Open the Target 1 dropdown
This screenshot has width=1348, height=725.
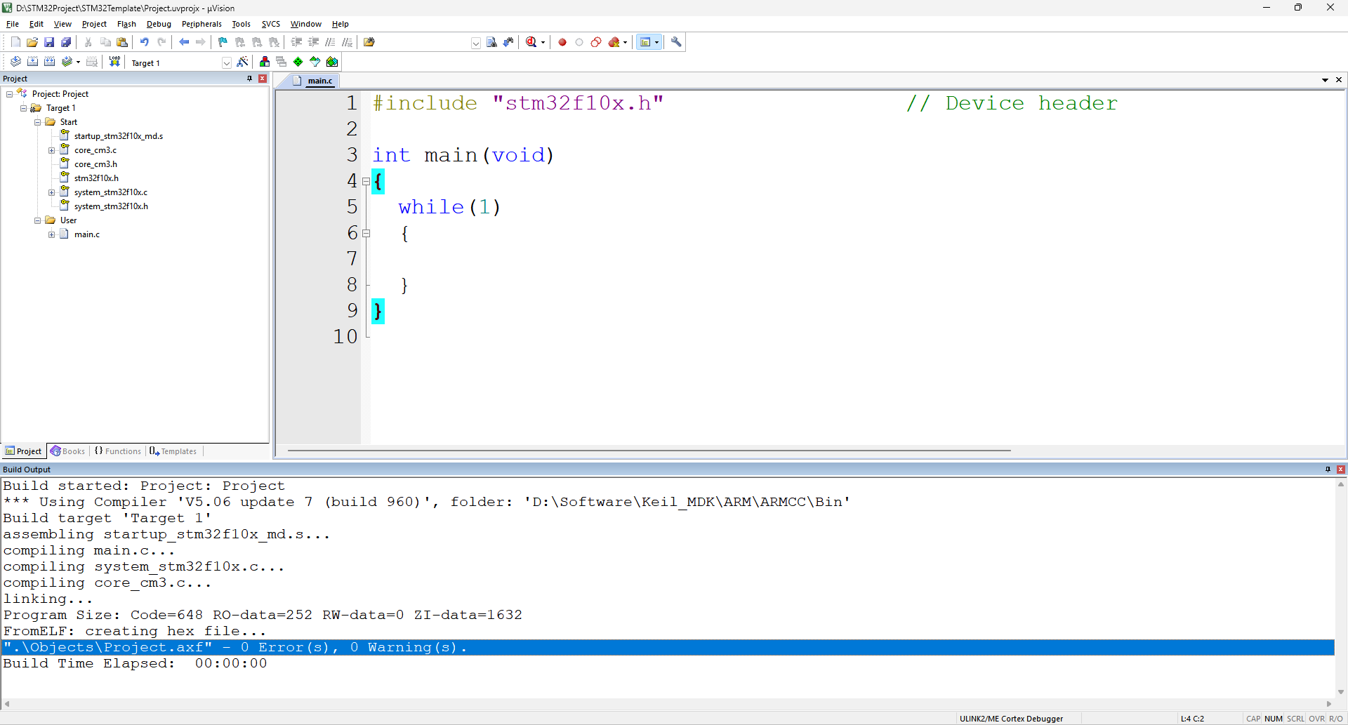pyautogui.click(x=226, y=62)
